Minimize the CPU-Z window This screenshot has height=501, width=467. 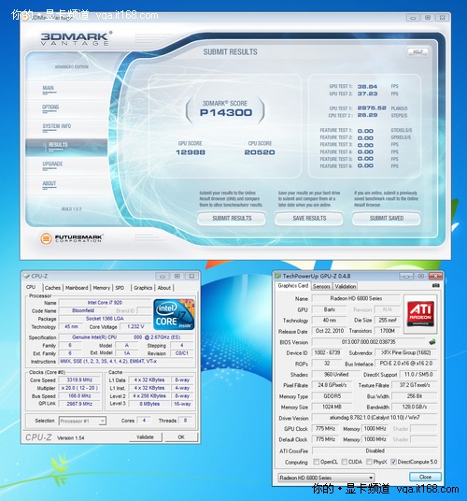(163, 277)
